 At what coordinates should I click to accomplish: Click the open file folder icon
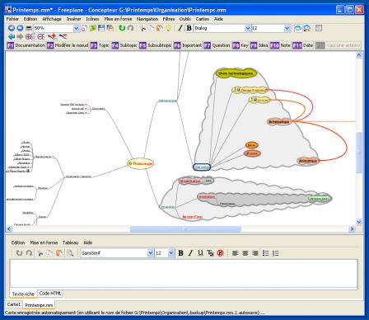click(x=93, y=28)
